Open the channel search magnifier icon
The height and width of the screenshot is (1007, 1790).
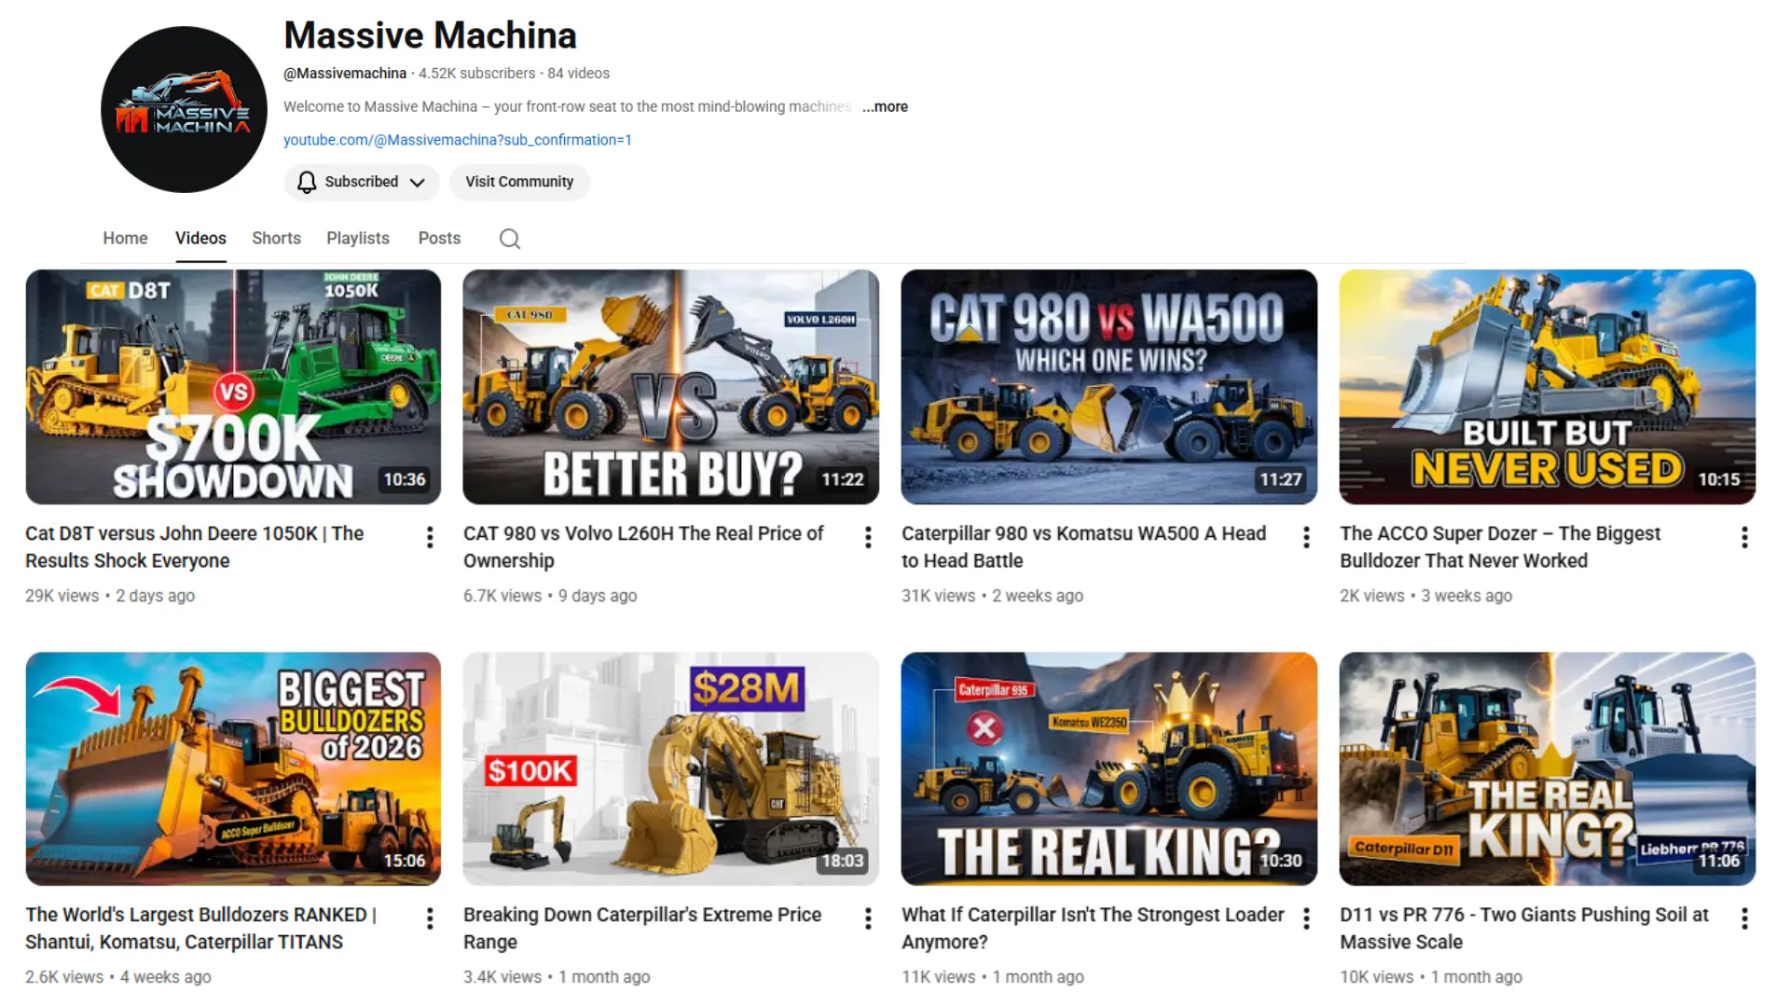point(510,239)
